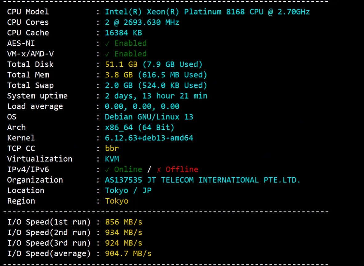The width and height of the screenshot is (364, 266).
Task: Select the Region Tokyo entry
Action: (117, 201)
